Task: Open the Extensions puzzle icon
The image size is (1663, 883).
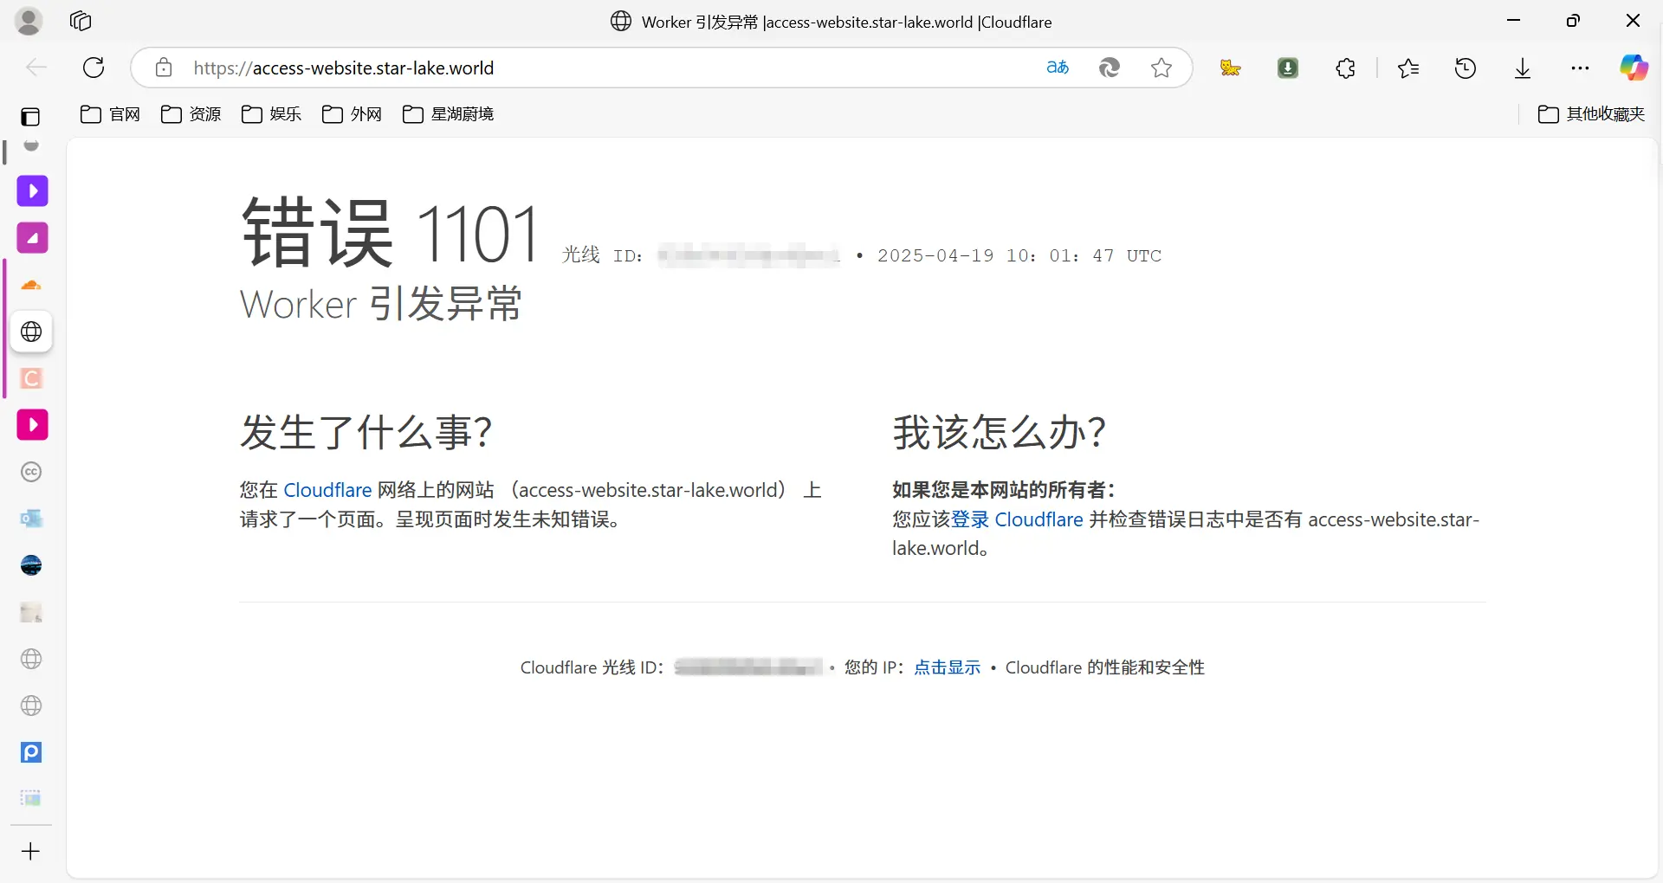Action: pyautogui.click(x=1345, y=68)
